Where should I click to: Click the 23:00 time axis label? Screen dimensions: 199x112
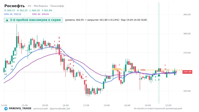(107, 105)
